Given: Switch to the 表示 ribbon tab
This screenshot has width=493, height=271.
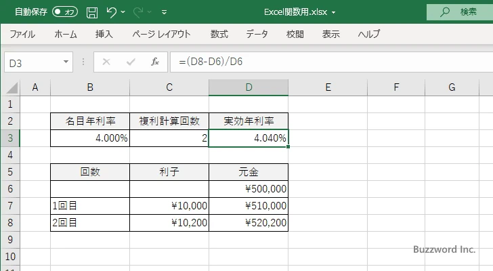Looking at the screenshot, I should click(x=330, y=34).
